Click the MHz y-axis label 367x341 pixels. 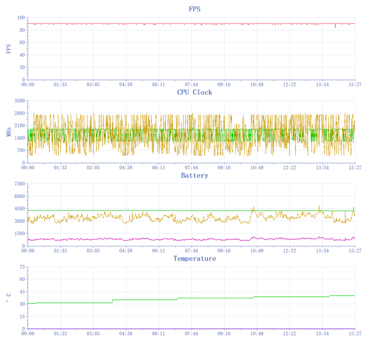coord(9,132)
